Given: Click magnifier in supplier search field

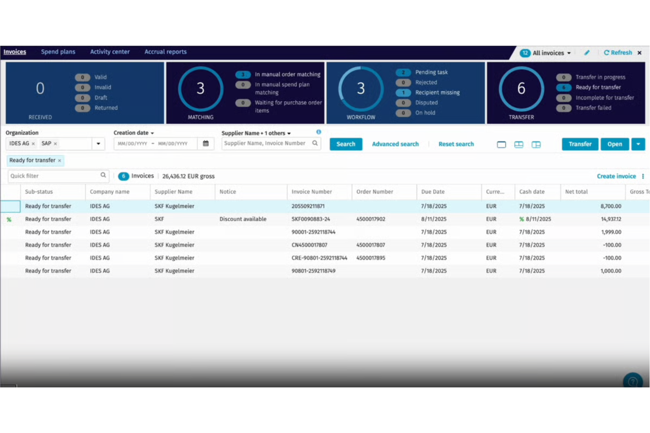Looking at the screenshot, I should [x=315, y=143].
